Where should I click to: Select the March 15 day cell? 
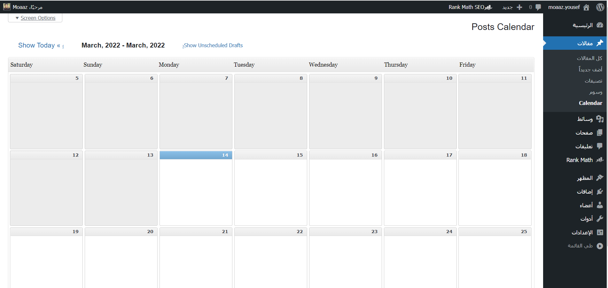pyautogui.click(x=271, y=188)
